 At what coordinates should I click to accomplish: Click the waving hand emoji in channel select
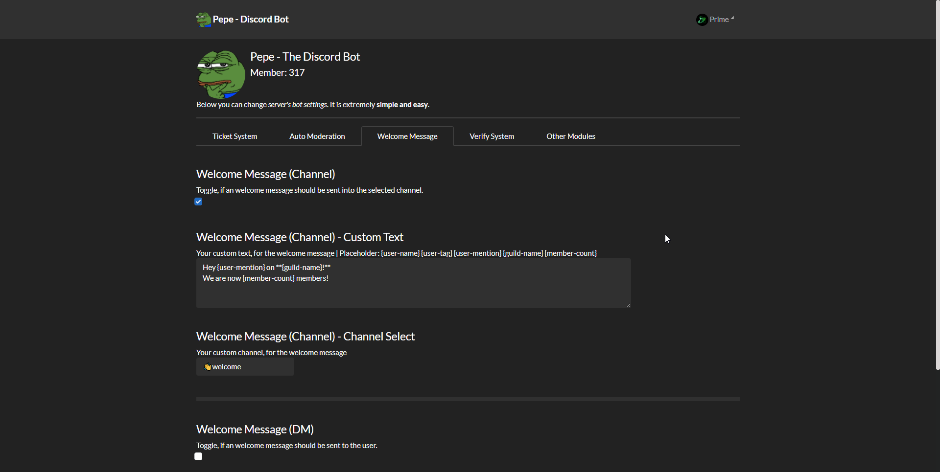click(208, 367)
